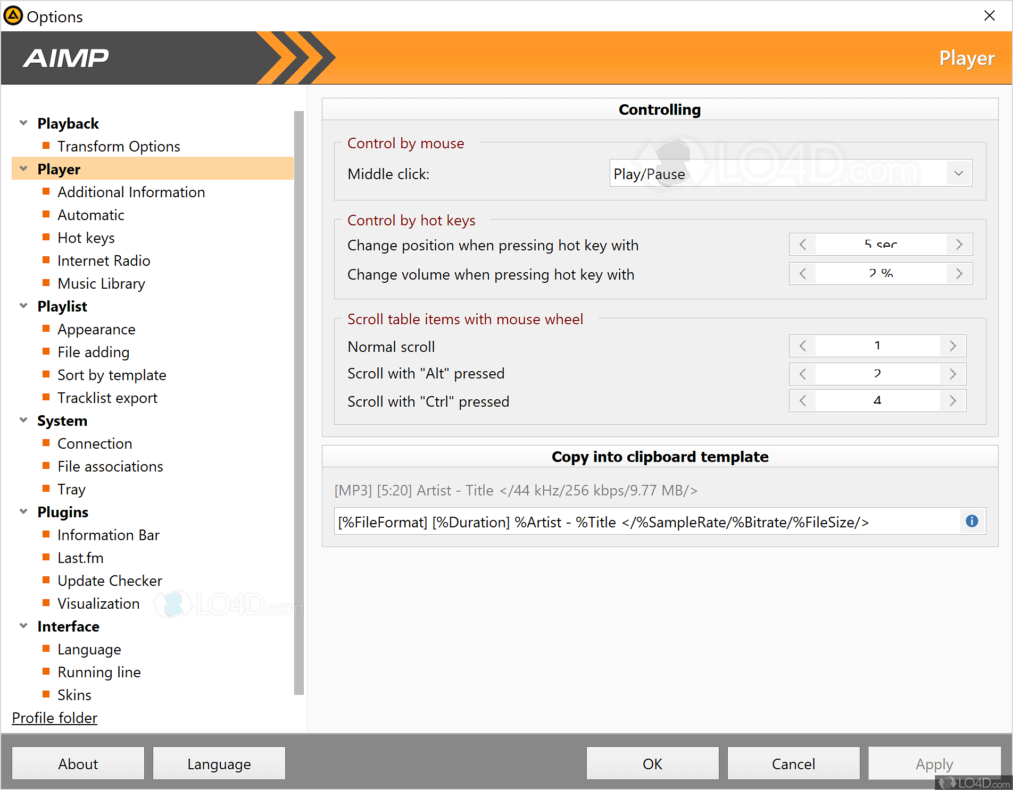Click the About button
The image size is (1013, 790).
[x=78, y=763]
